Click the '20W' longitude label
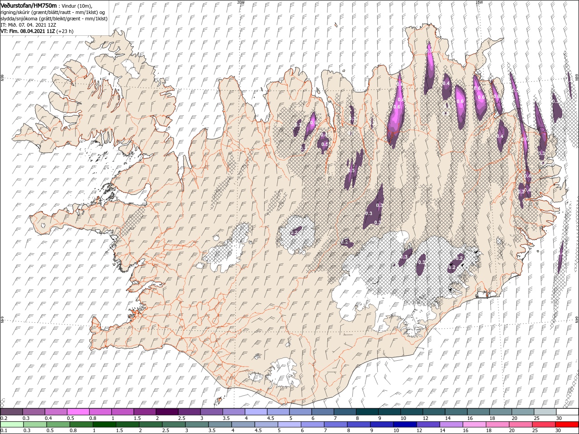This screenshot has height=434, width=579. pyautogui.click(x=241, y=2)
